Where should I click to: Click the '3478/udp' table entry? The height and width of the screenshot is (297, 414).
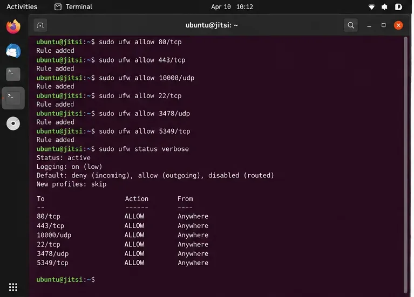[x=52, y=254]
